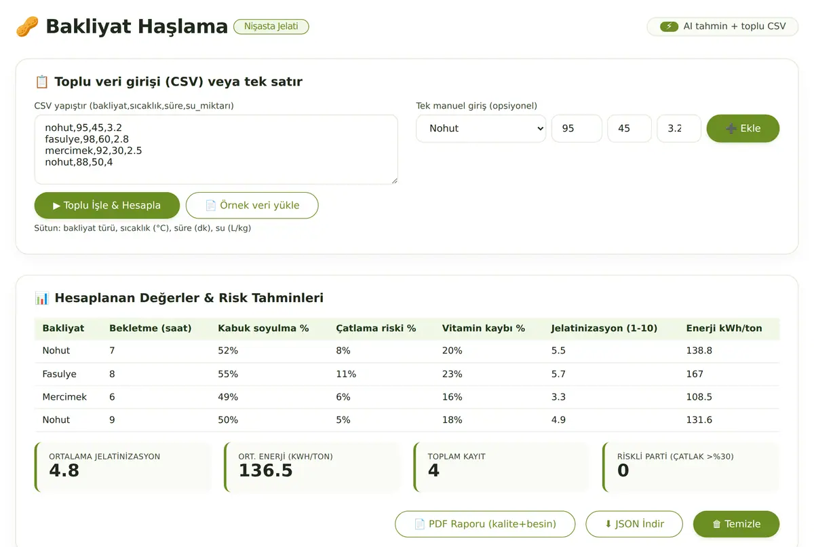Screen dimensions: 814x547
Task: Click the Ort. Enerji card value 136.5
Action: (x=265, y=470)
